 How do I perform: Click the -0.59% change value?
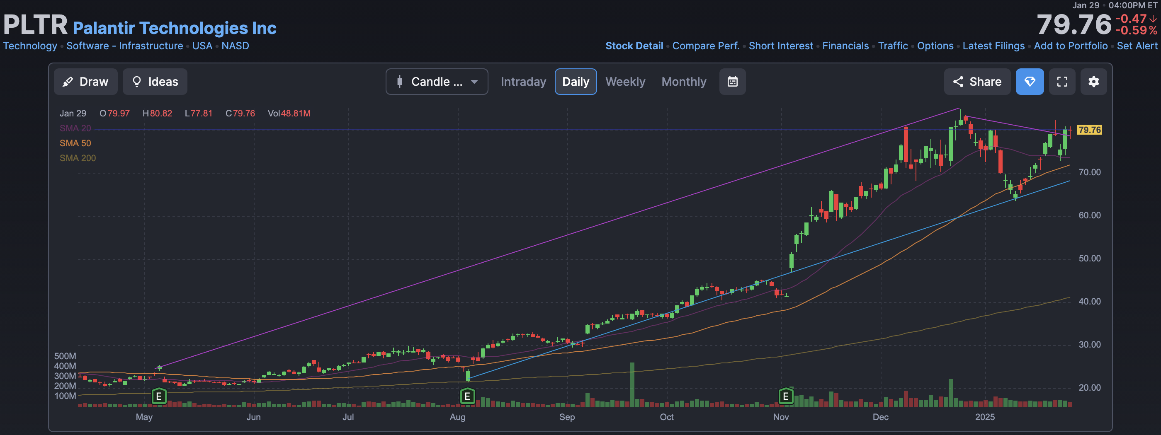1136,31
